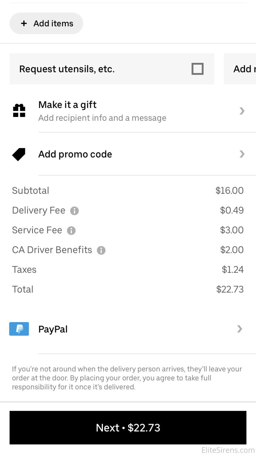This screenshot has height=456, width=256.
Task: Open the Add promo code chevron
Action: [x=242, y=154]
